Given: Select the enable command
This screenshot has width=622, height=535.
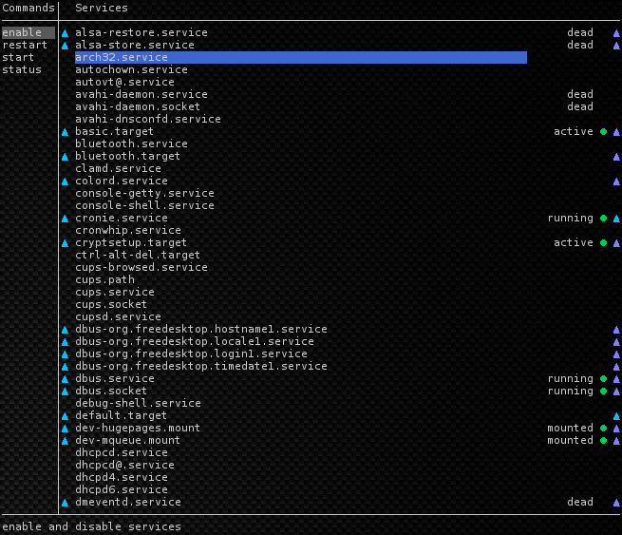Looking at the screenshot, I should point(22,33).
